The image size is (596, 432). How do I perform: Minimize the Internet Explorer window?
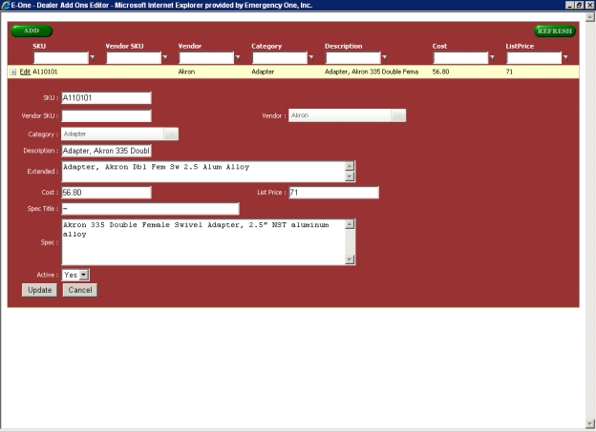click(x=569, y=6)
